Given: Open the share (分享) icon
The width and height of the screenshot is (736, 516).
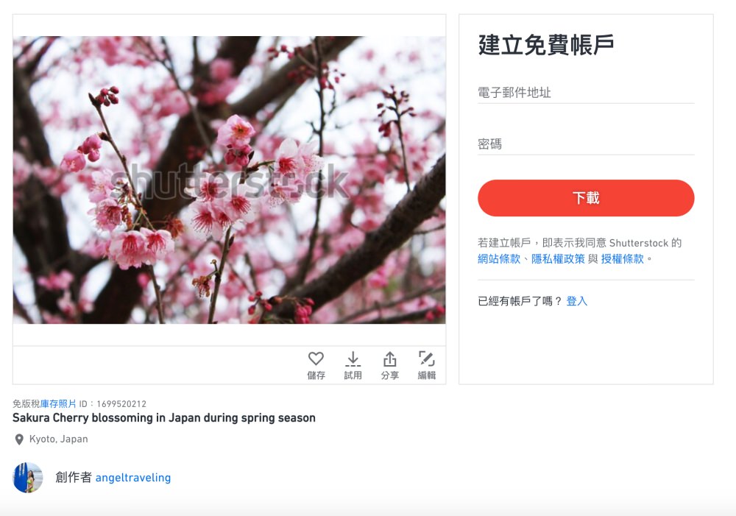Looking at the screenshot, I should pos(389,358).
